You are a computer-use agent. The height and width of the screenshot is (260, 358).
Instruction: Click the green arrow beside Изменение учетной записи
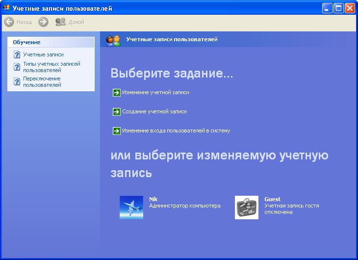click(116, 93)
